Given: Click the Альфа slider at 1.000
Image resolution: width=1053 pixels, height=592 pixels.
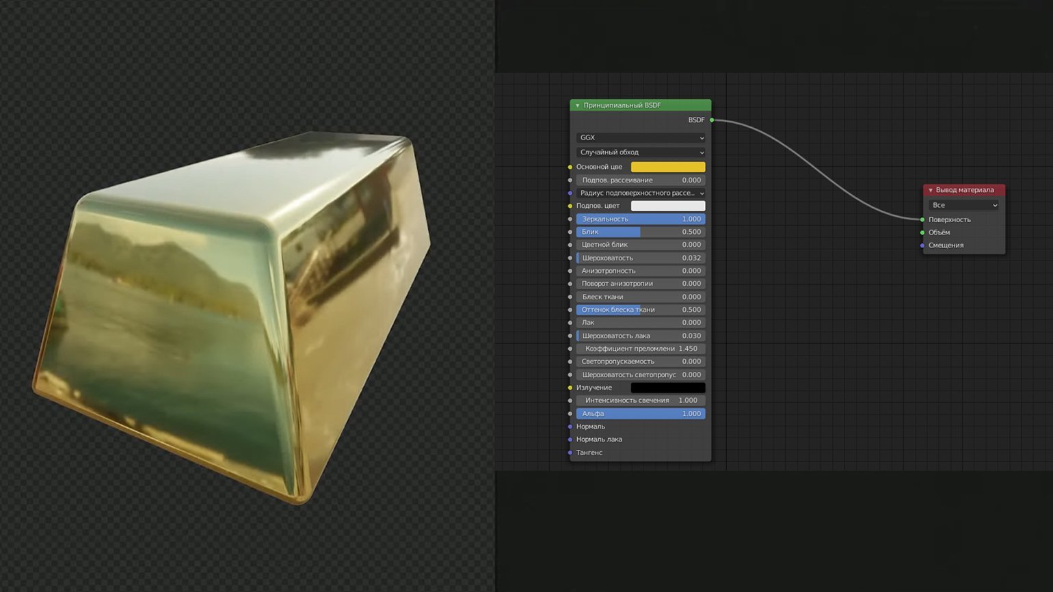Looking at the screenshot, I should click(641, 414).
